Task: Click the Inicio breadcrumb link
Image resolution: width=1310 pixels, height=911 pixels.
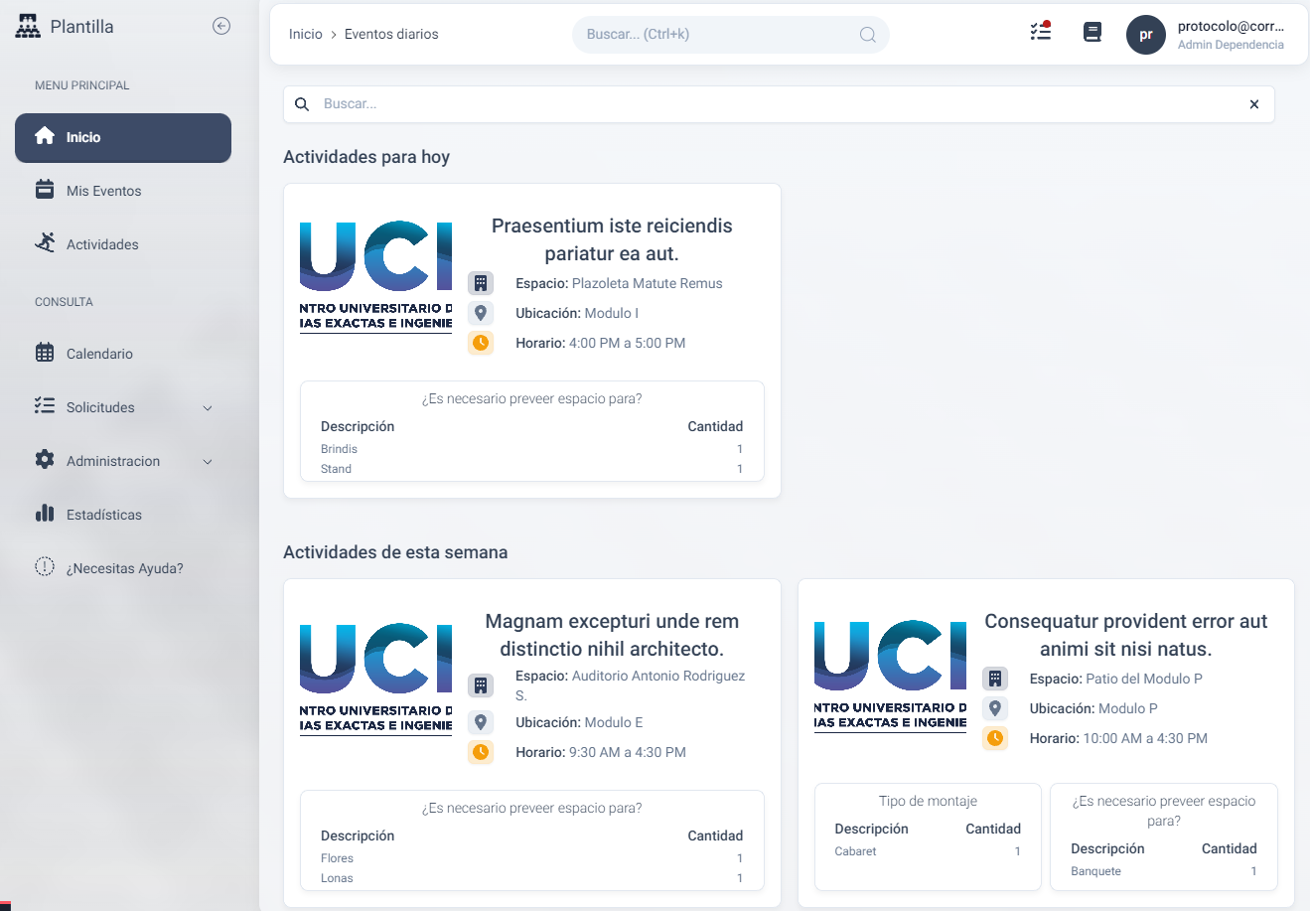Action: (x=305, y=34)
